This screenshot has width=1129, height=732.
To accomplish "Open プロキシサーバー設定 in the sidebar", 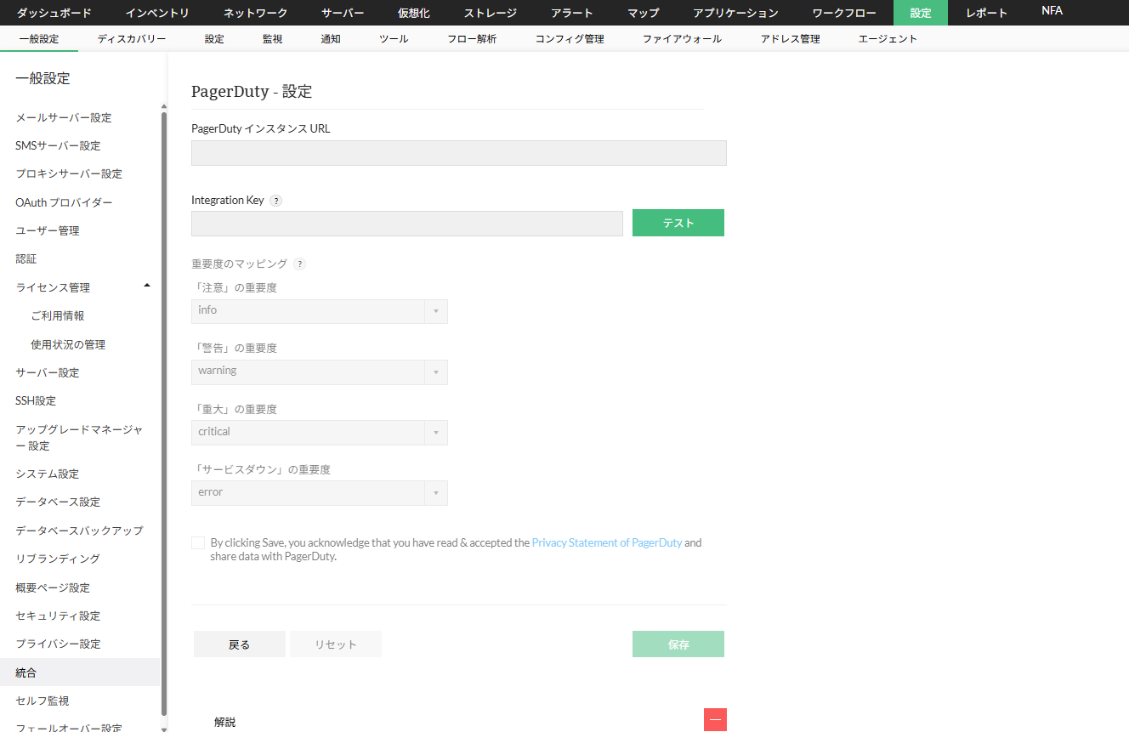I will tap(69, 173).
